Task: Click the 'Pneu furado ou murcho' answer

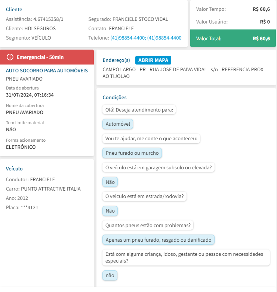Action: 132,153
